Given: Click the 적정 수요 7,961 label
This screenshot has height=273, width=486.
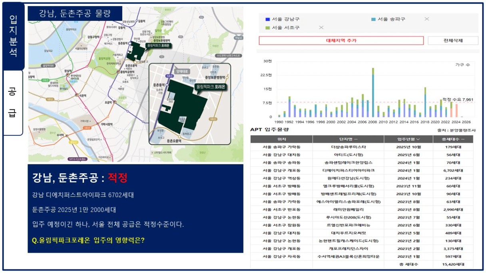Looking at the screenshot, I should [x=457, y=100].
